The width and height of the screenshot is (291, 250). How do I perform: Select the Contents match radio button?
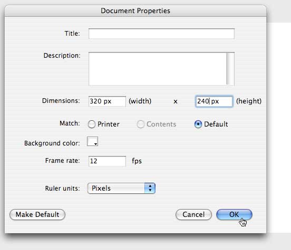(x=140, y=124)
